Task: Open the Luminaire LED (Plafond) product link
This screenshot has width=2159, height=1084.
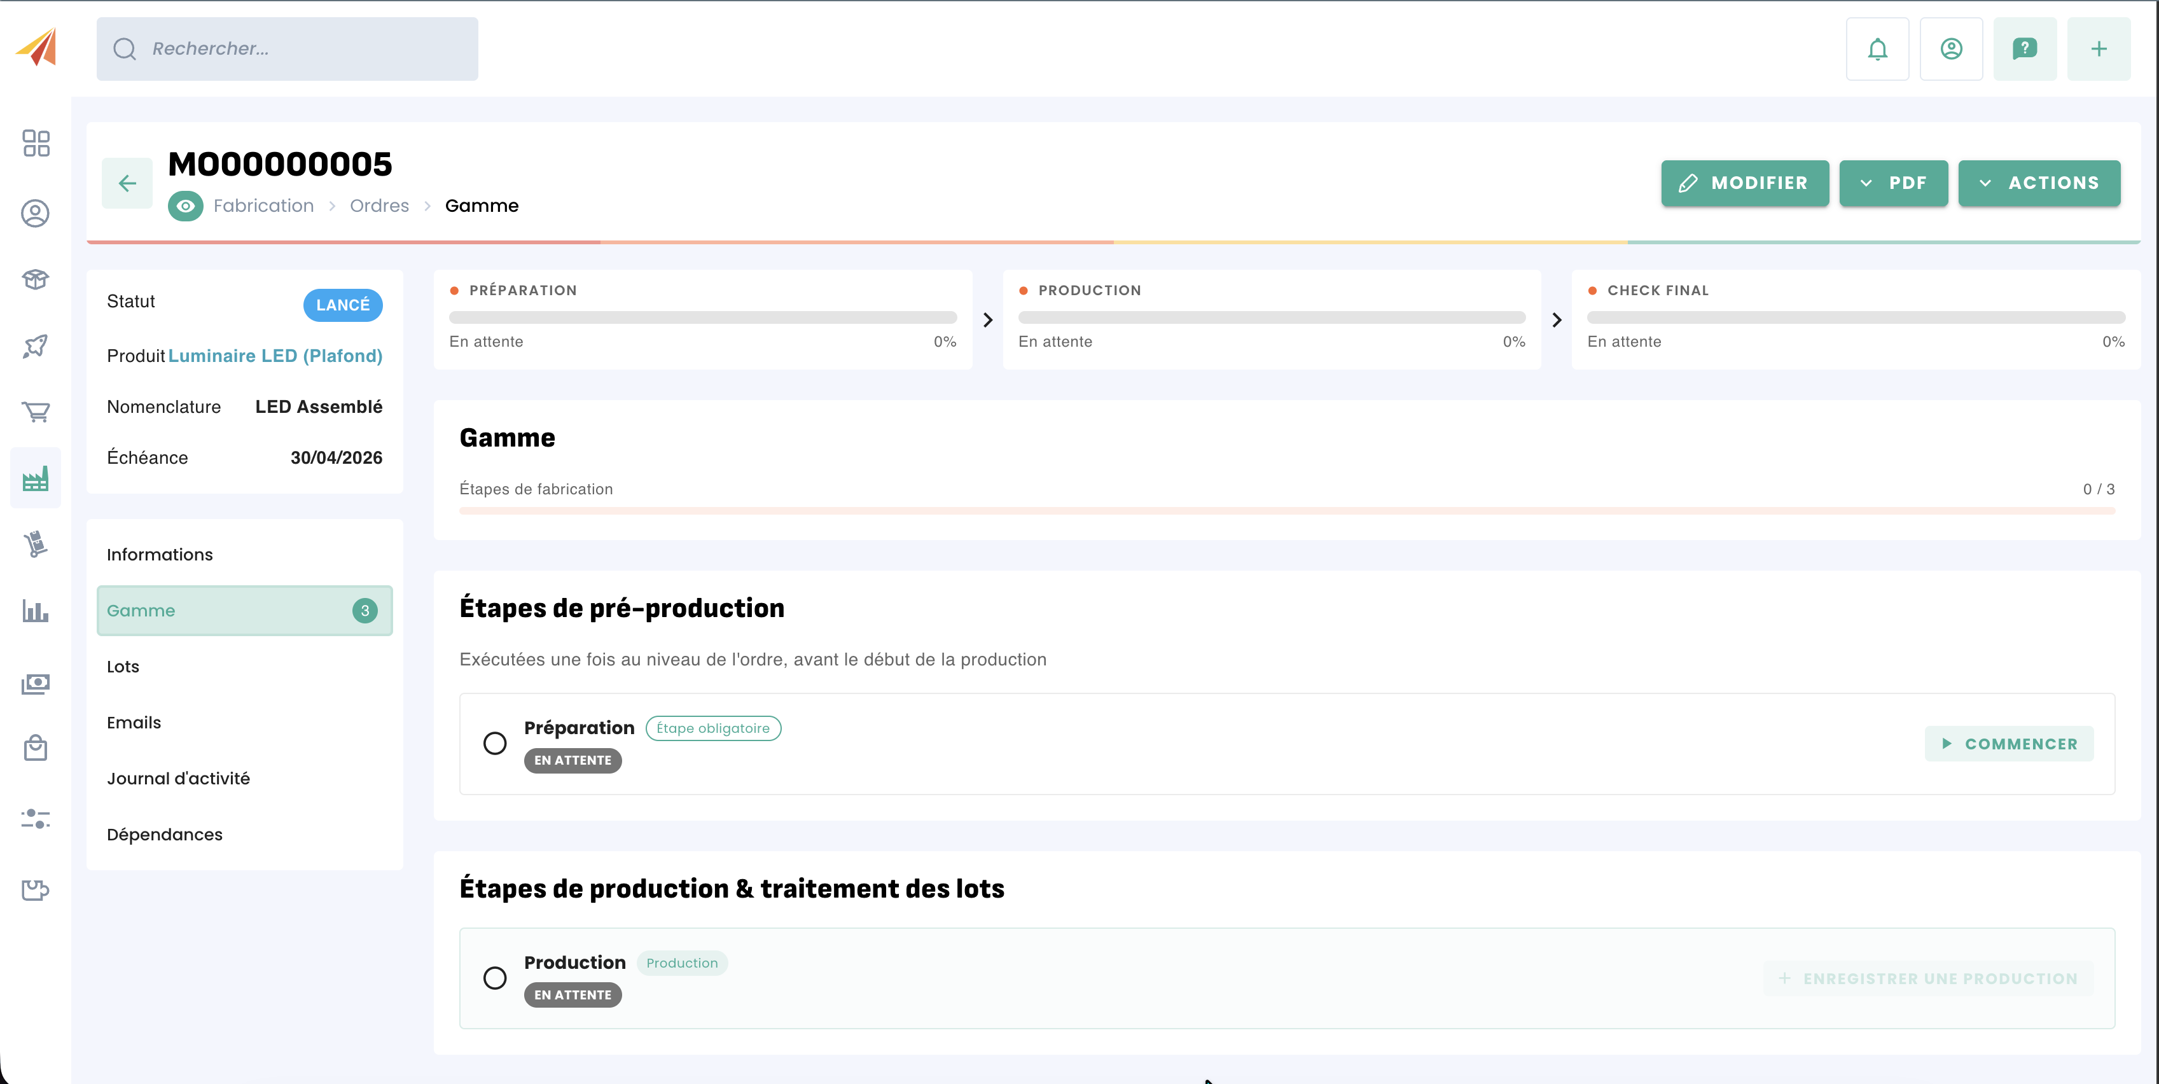Action: point(275,356)
